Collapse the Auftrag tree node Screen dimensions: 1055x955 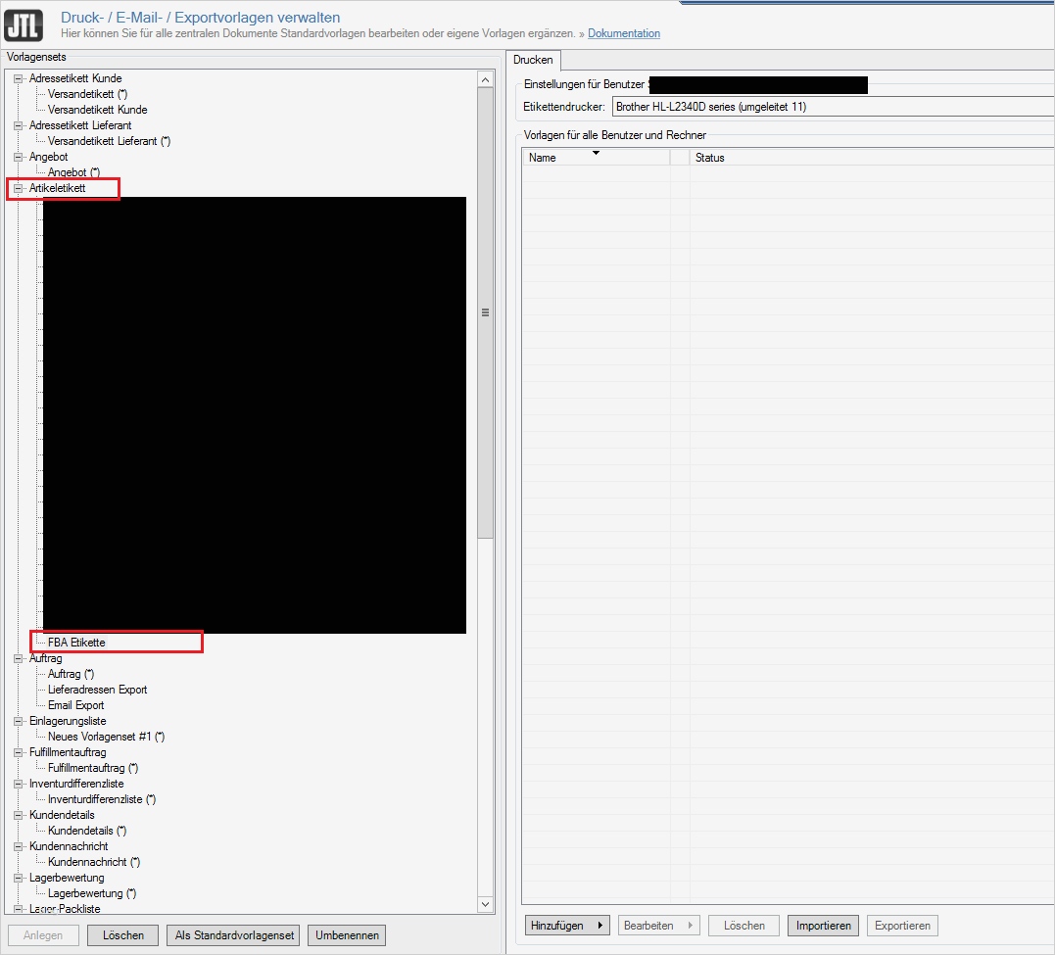pos(19,658)
